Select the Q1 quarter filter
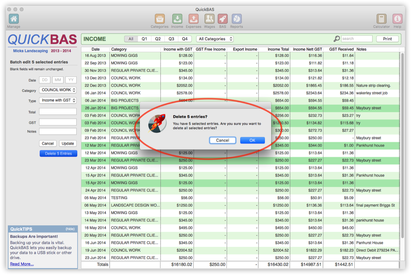Screen dimensions: 411x275 144,39
